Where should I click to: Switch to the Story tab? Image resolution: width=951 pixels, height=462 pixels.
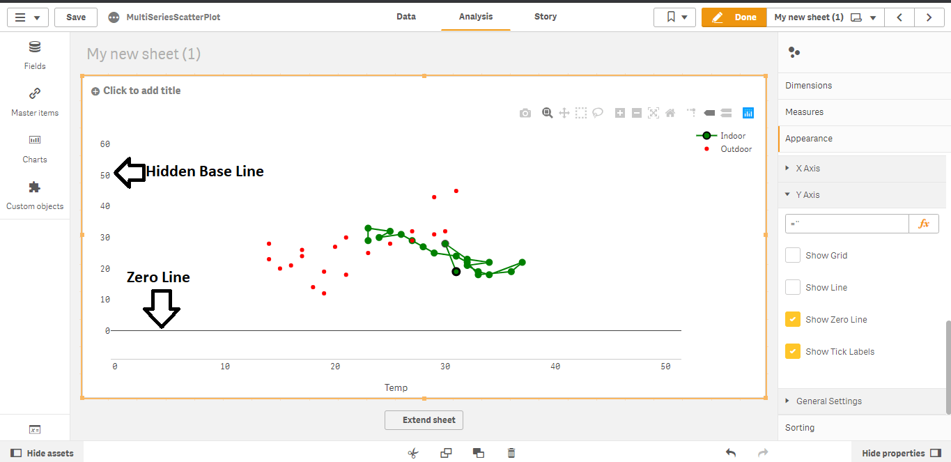[x=545, y=16]
